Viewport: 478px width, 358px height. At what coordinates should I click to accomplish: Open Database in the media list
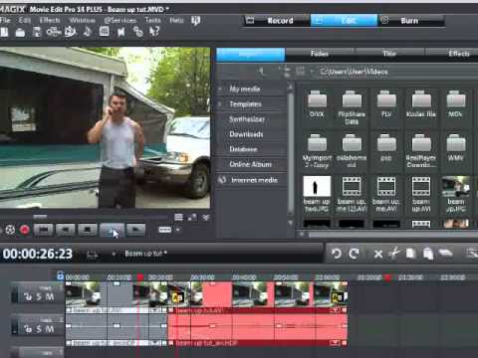click(243, 149)
